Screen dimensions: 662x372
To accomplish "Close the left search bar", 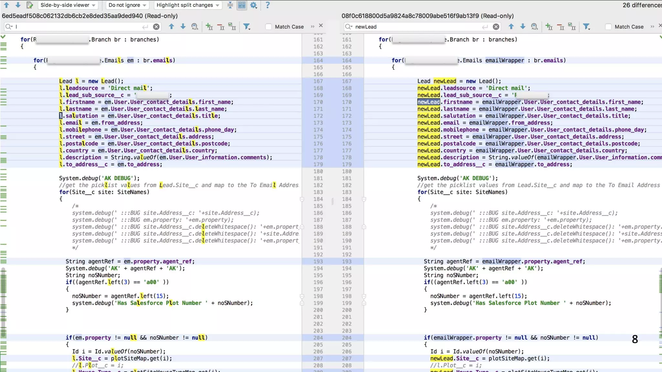I will [321, 26].
